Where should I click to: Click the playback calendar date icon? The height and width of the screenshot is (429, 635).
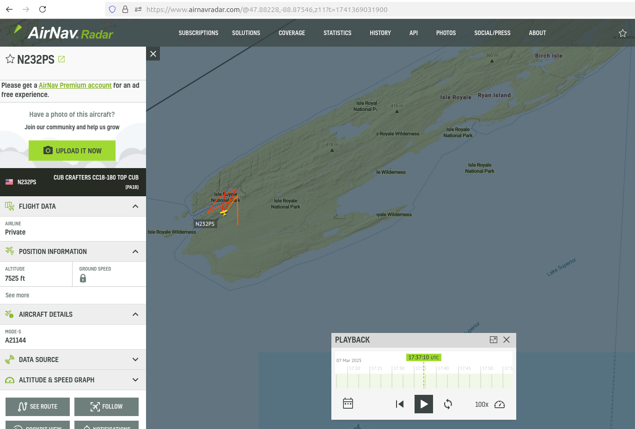pos(348,404)
